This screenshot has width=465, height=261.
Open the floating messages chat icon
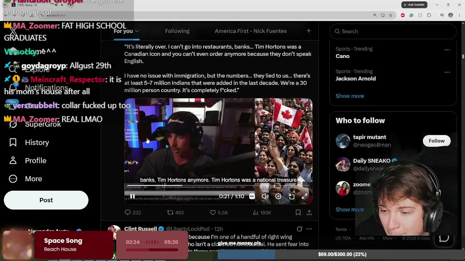[x=444, y=238]
